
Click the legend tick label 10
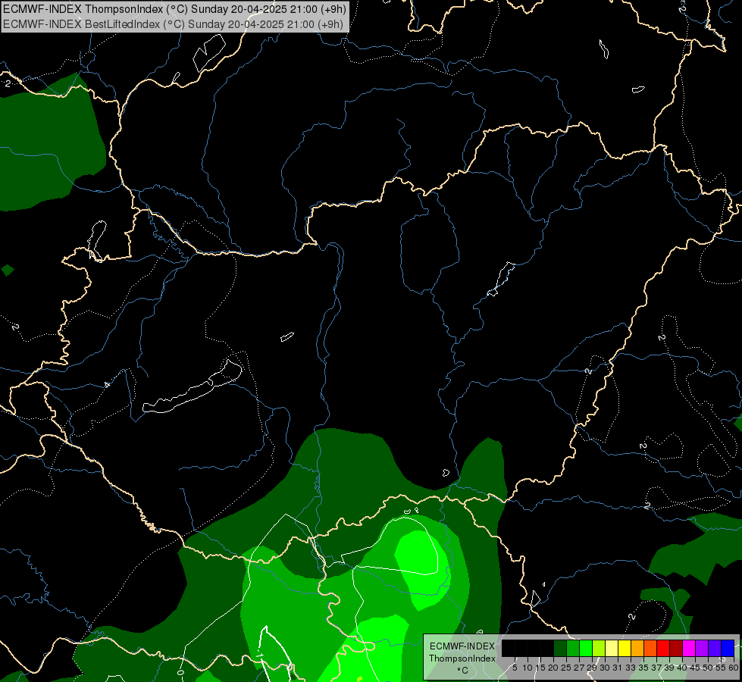pyautogui.click(x=528, y=668)
